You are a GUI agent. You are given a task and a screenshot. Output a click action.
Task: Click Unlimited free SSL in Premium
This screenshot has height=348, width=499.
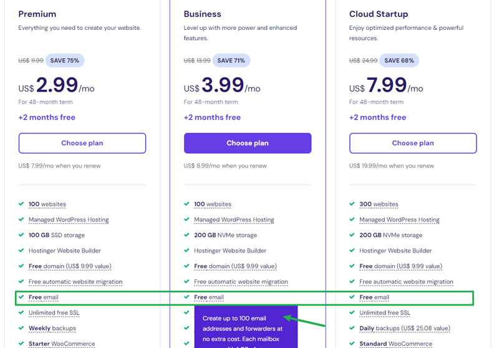[x=54, y=312]
